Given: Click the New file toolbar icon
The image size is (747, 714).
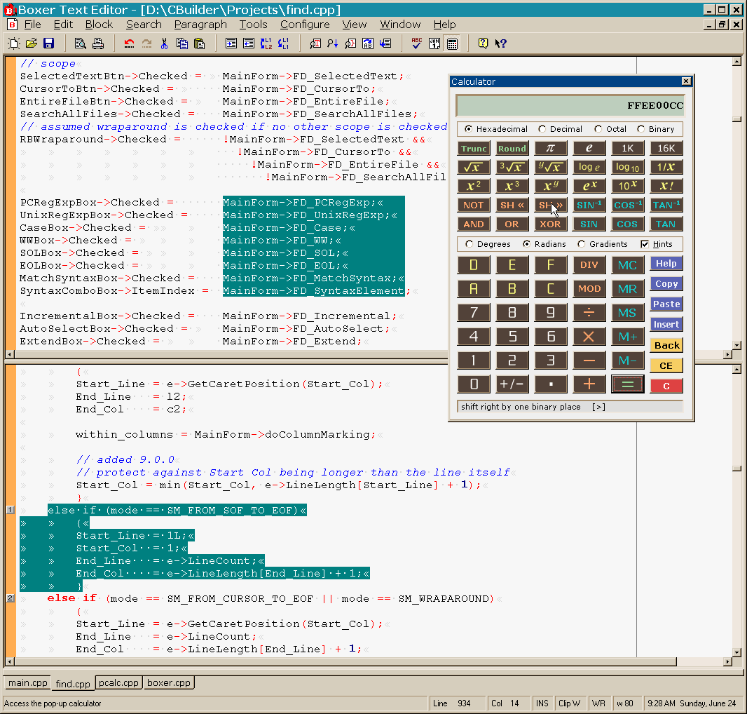Looking at the screenshot, I should coord(13,43).
